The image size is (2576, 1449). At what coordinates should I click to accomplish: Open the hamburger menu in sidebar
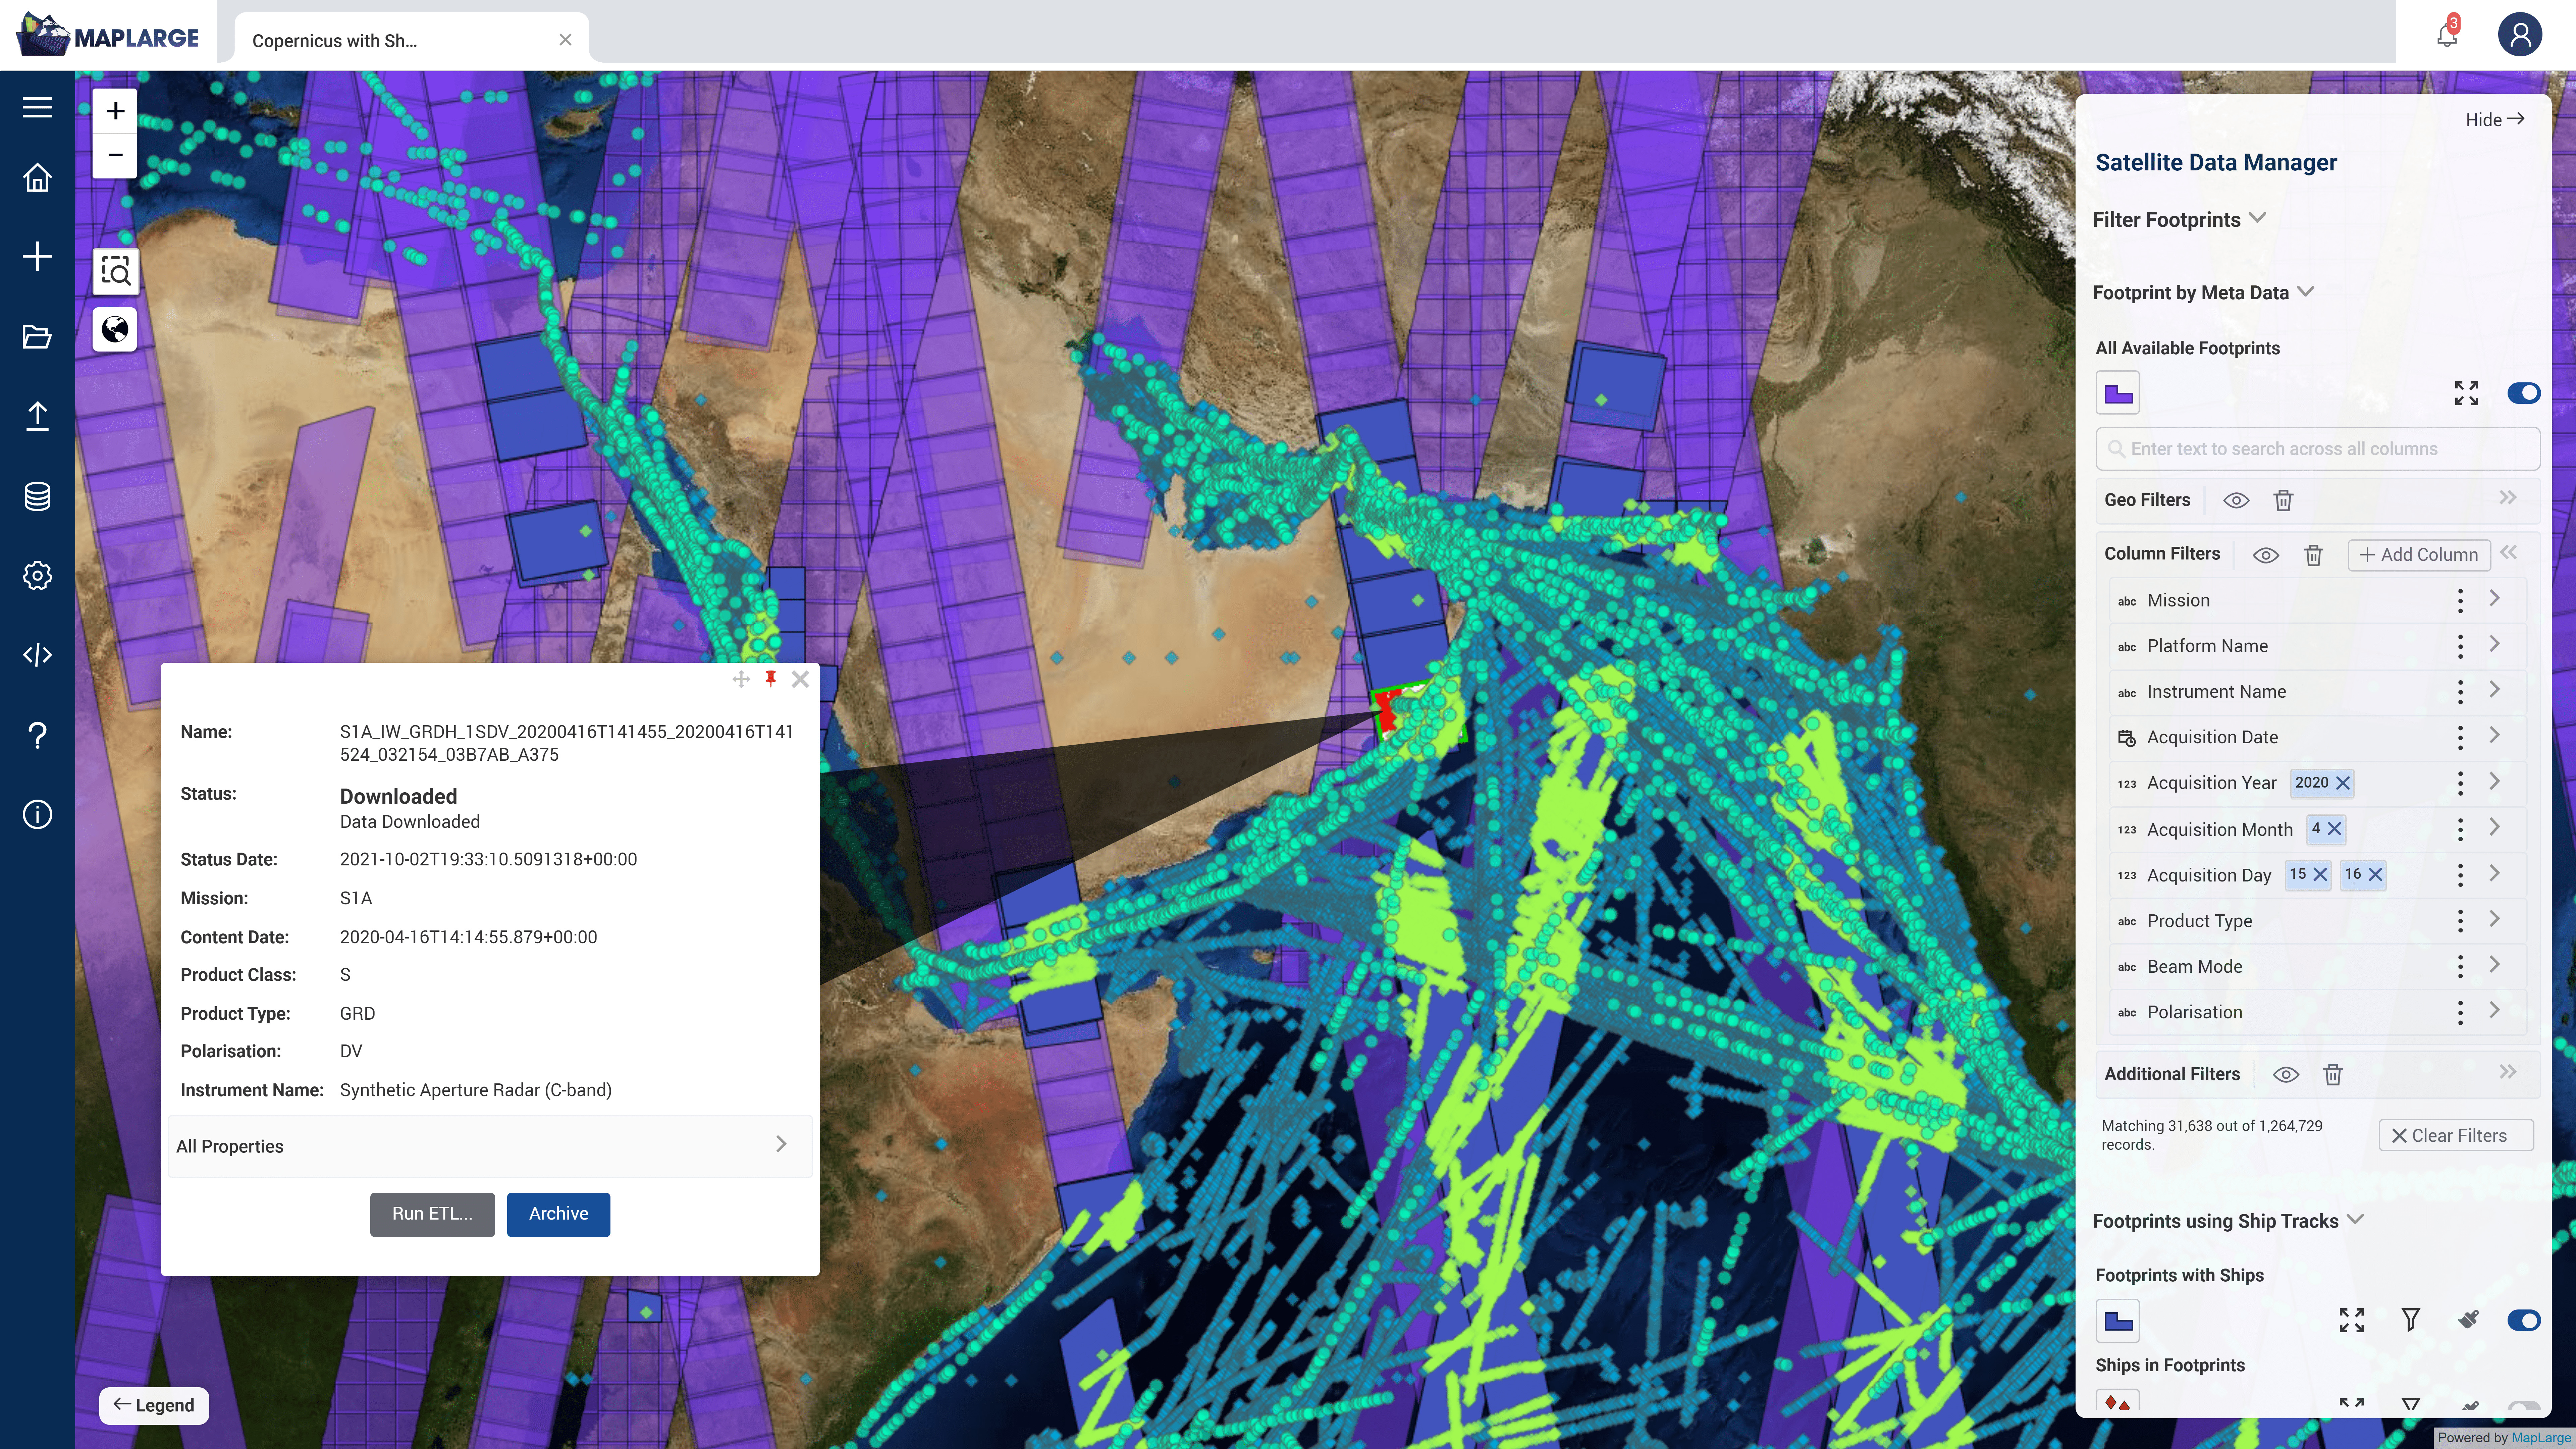point(37,107)
